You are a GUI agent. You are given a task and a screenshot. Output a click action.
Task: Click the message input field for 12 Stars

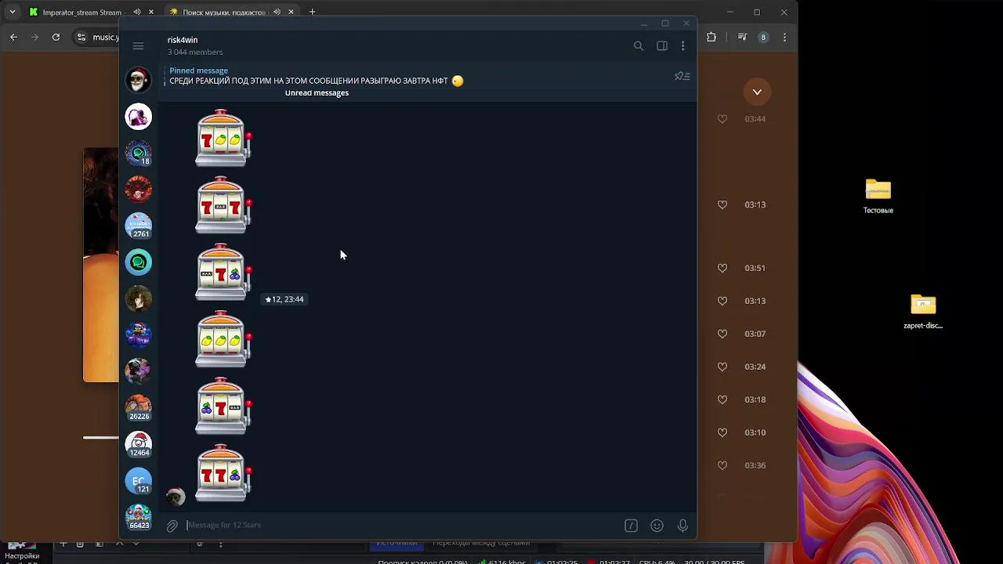400,525
